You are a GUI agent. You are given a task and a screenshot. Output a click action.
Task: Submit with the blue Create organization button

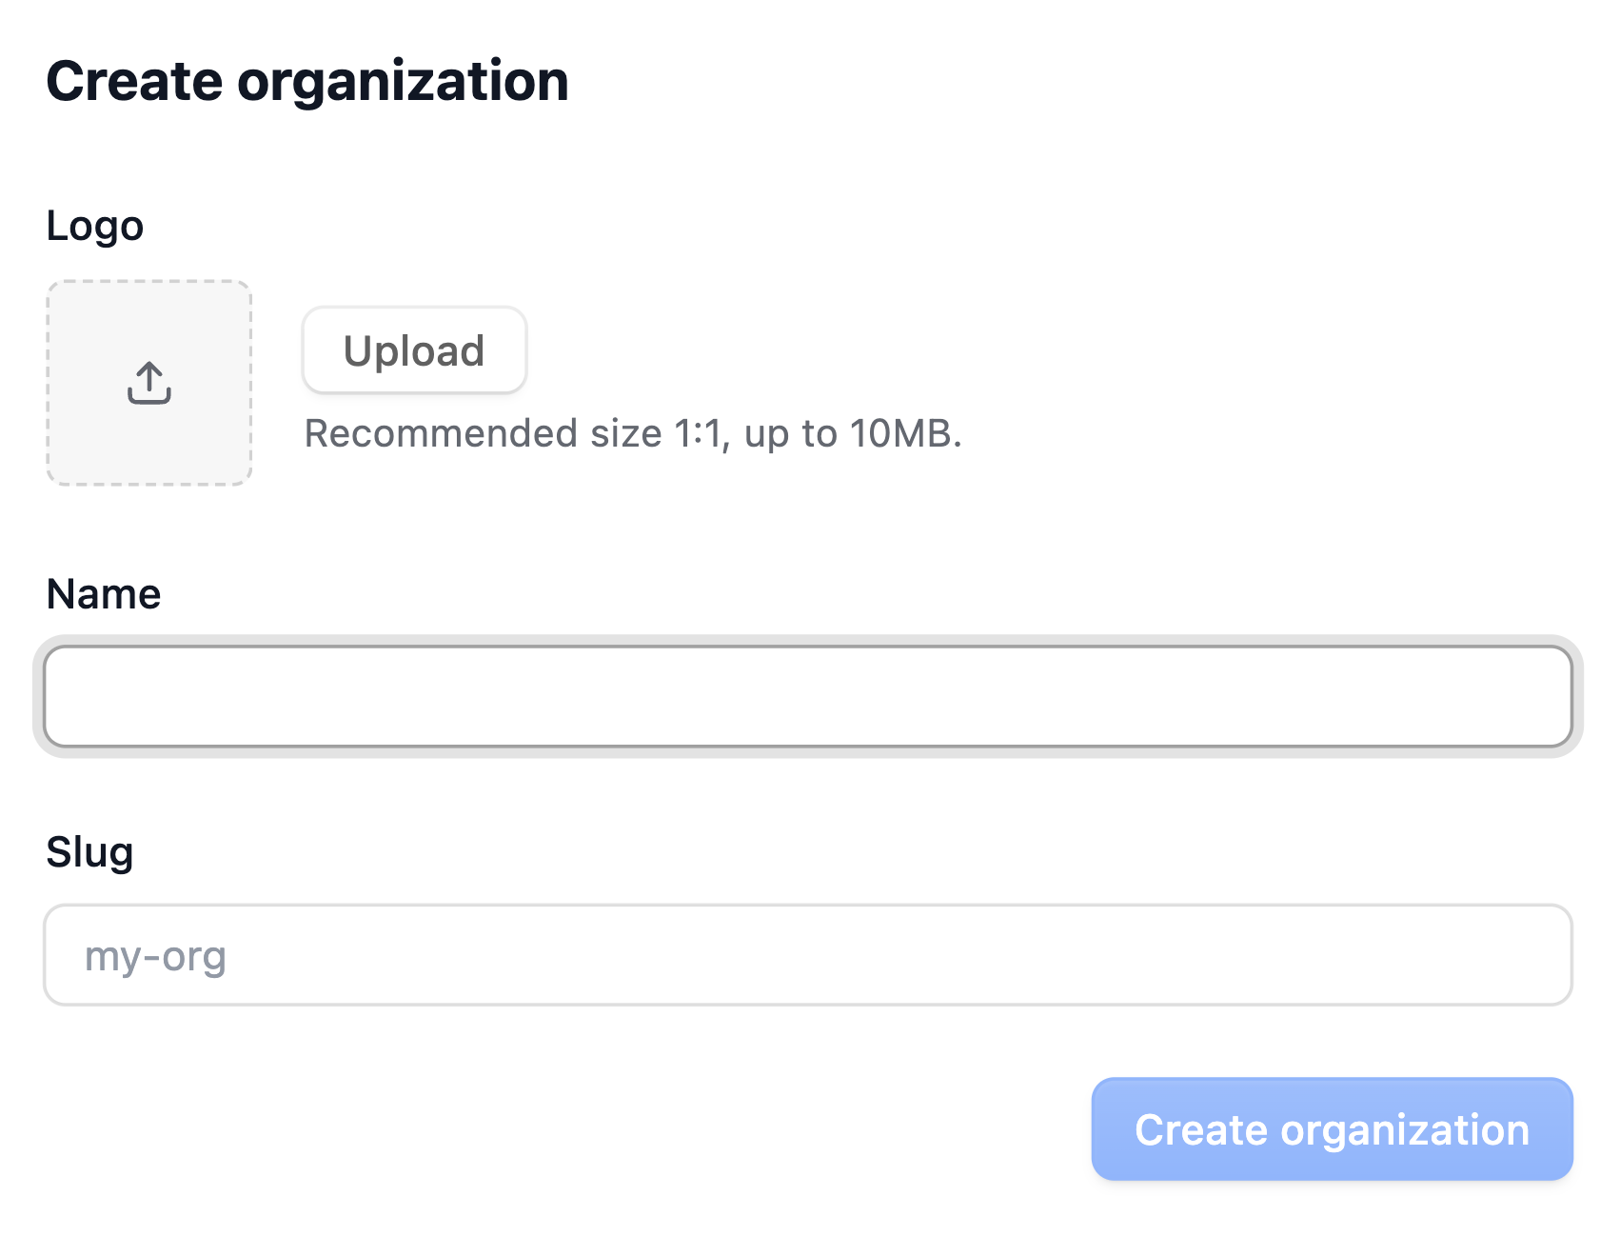1332,1129
